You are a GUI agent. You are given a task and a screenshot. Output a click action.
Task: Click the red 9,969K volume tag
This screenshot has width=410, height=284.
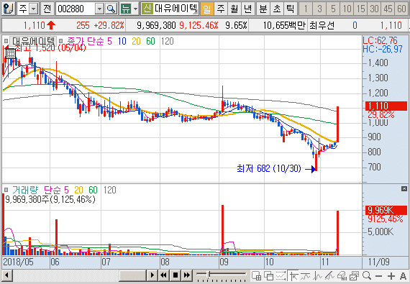tap(386, 210)
